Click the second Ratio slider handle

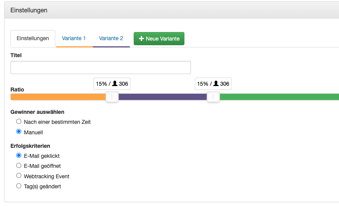(213, 97)
